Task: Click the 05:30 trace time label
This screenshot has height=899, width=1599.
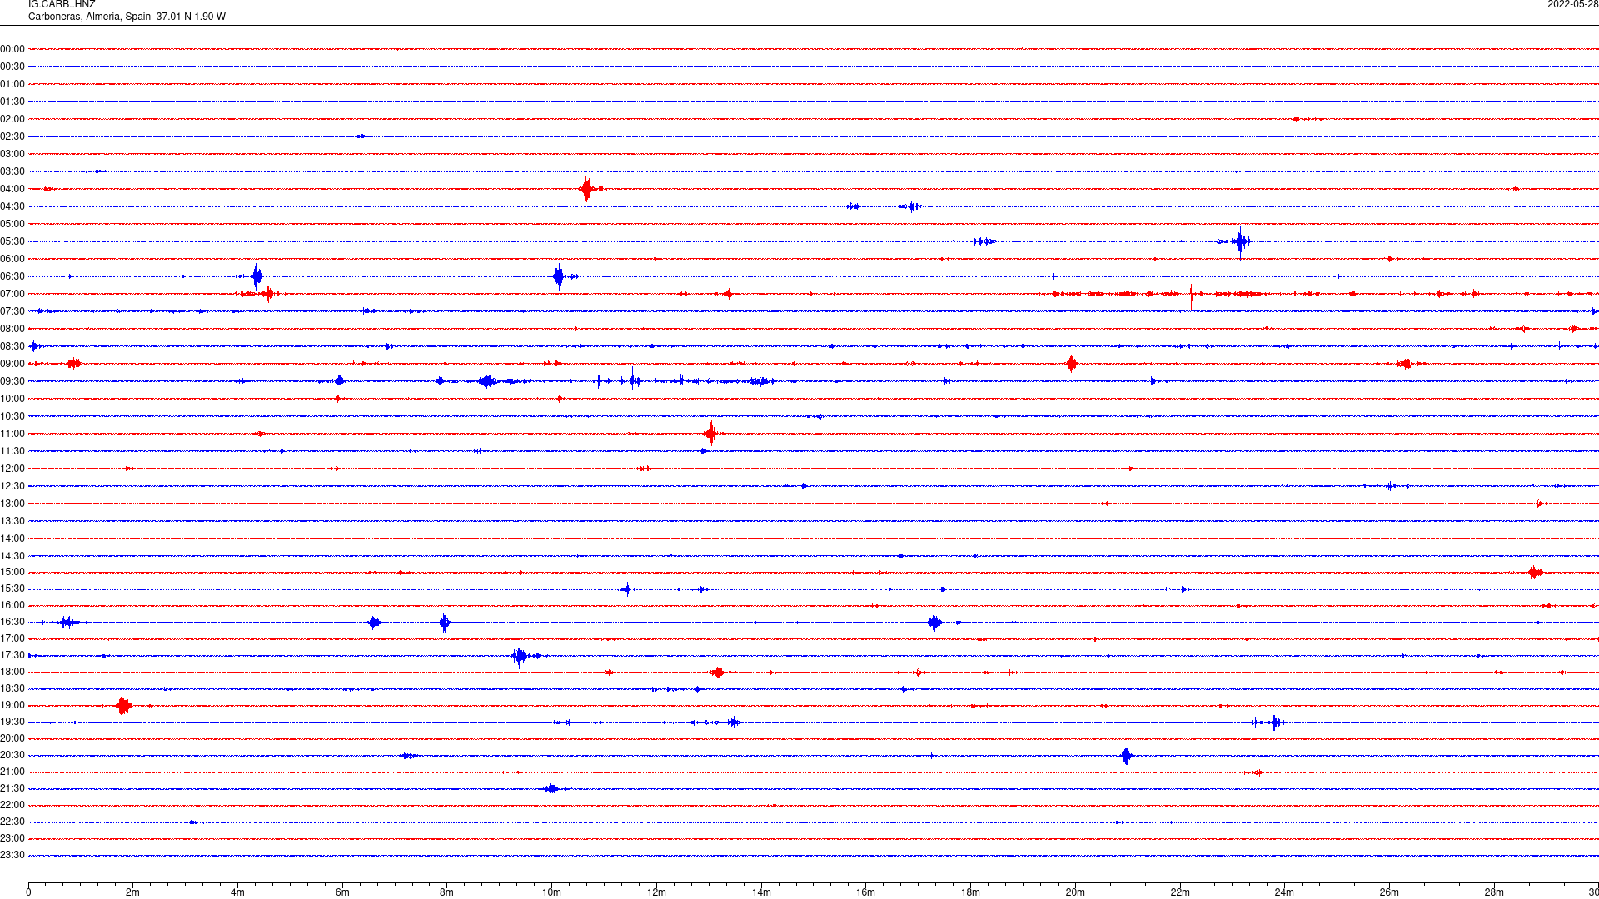Action: click(12, 241)
